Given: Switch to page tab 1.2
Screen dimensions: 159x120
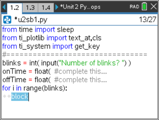Looking at the screenshot, I should click(15, 8).
